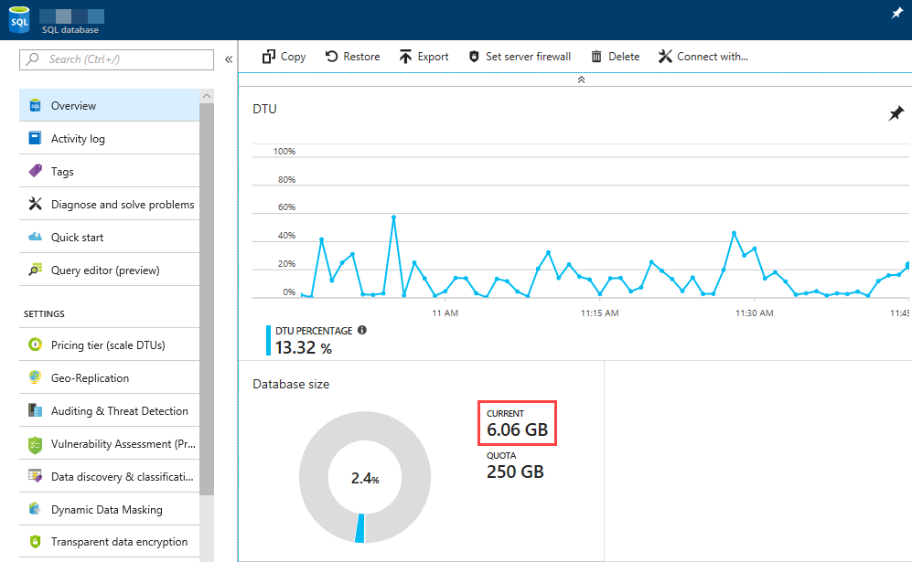912x562 pixels.
Task: Open Transparent data encryption settings
Action: tap(119, 542)
